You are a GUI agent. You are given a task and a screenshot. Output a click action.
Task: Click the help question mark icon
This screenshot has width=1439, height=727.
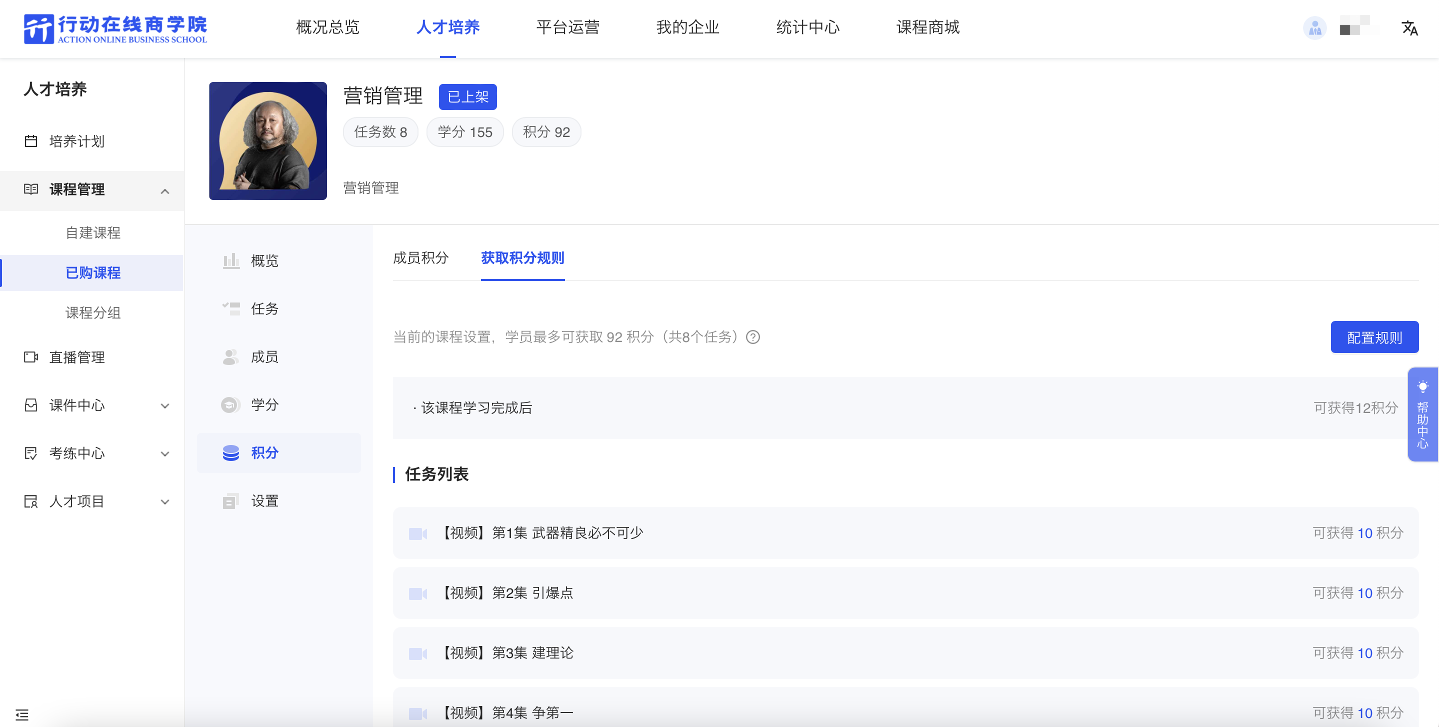click(x=753, y=337)
